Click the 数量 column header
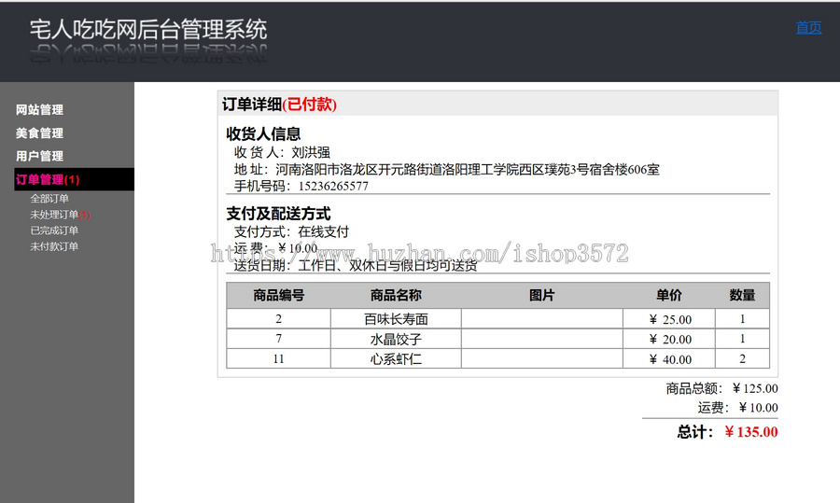The width and height of the screenshot is (840, 503). tap(742, 295)
